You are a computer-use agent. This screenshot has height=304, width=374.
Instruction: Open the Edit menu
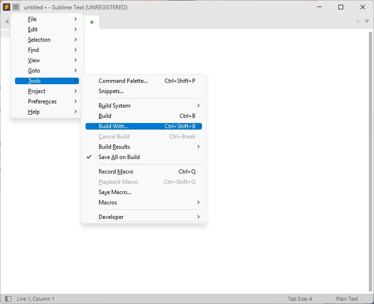(x=47, y=29)
